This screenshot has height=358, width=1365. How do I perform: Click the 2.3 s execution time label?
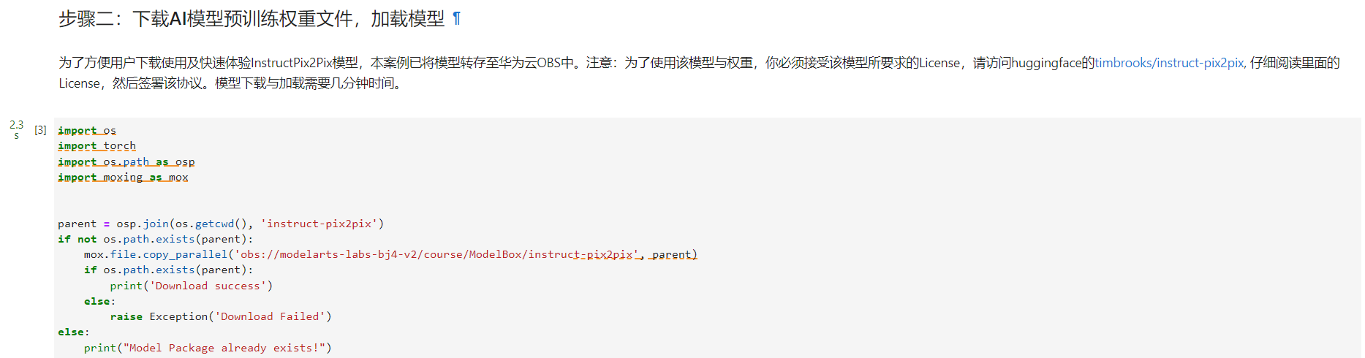click(x=16, y=129)
